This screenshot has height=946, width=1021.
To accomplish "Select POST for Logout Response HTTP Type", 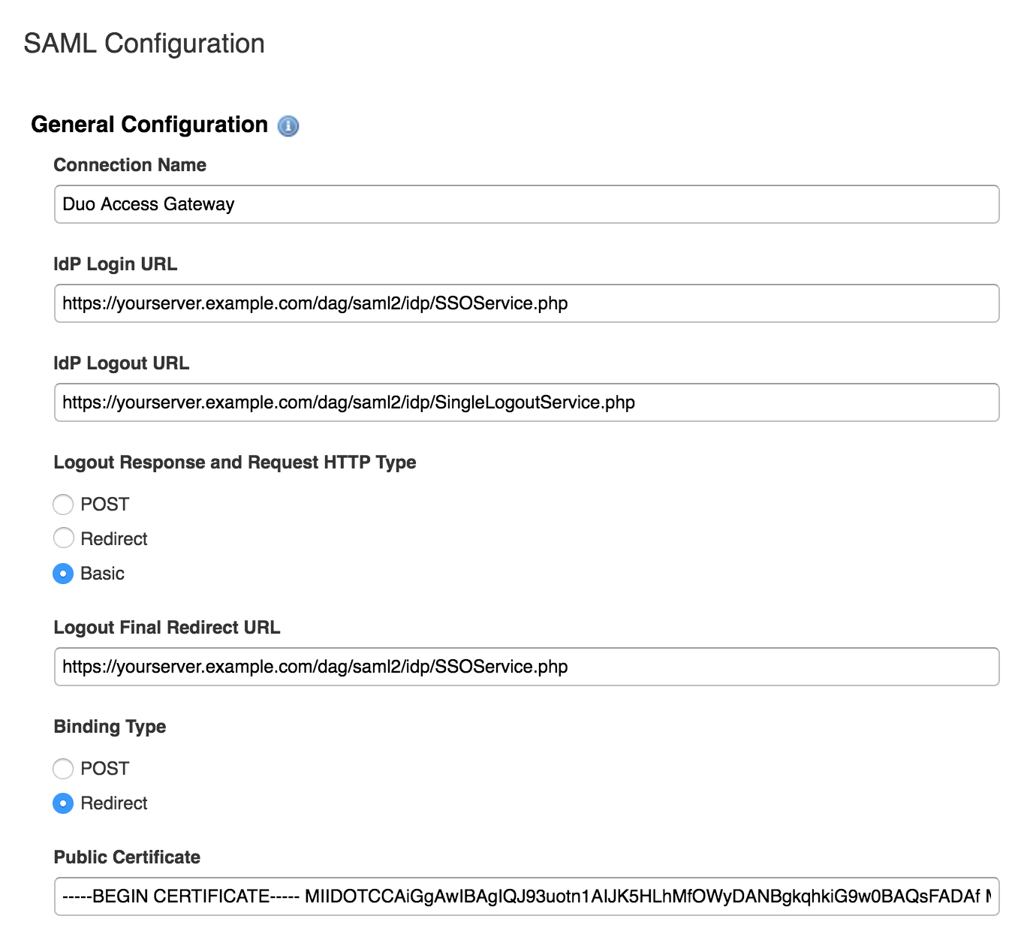I will 63,505.
